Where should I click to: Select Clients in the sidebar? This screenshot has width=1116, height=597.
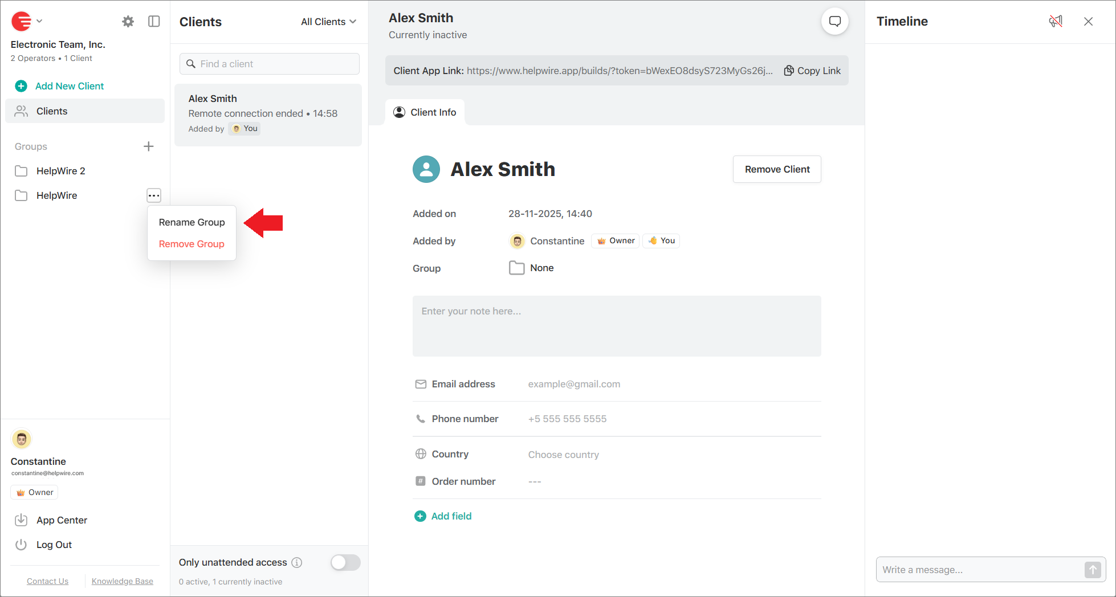click(52, 111)
